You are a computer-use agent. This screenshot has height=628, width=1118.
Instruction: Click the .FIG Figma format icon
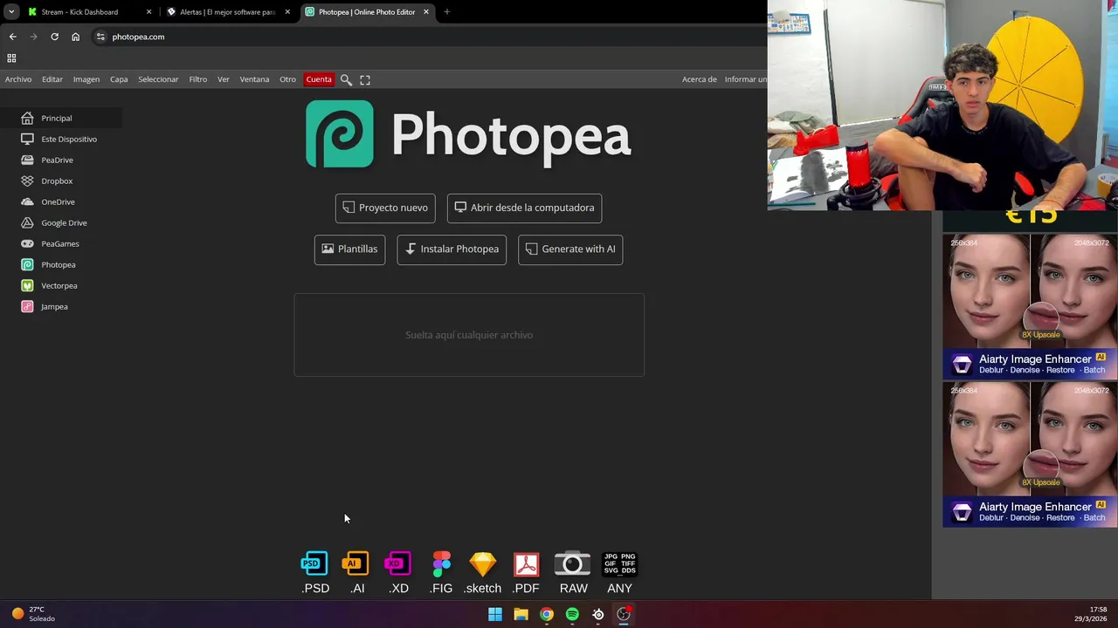441,573
